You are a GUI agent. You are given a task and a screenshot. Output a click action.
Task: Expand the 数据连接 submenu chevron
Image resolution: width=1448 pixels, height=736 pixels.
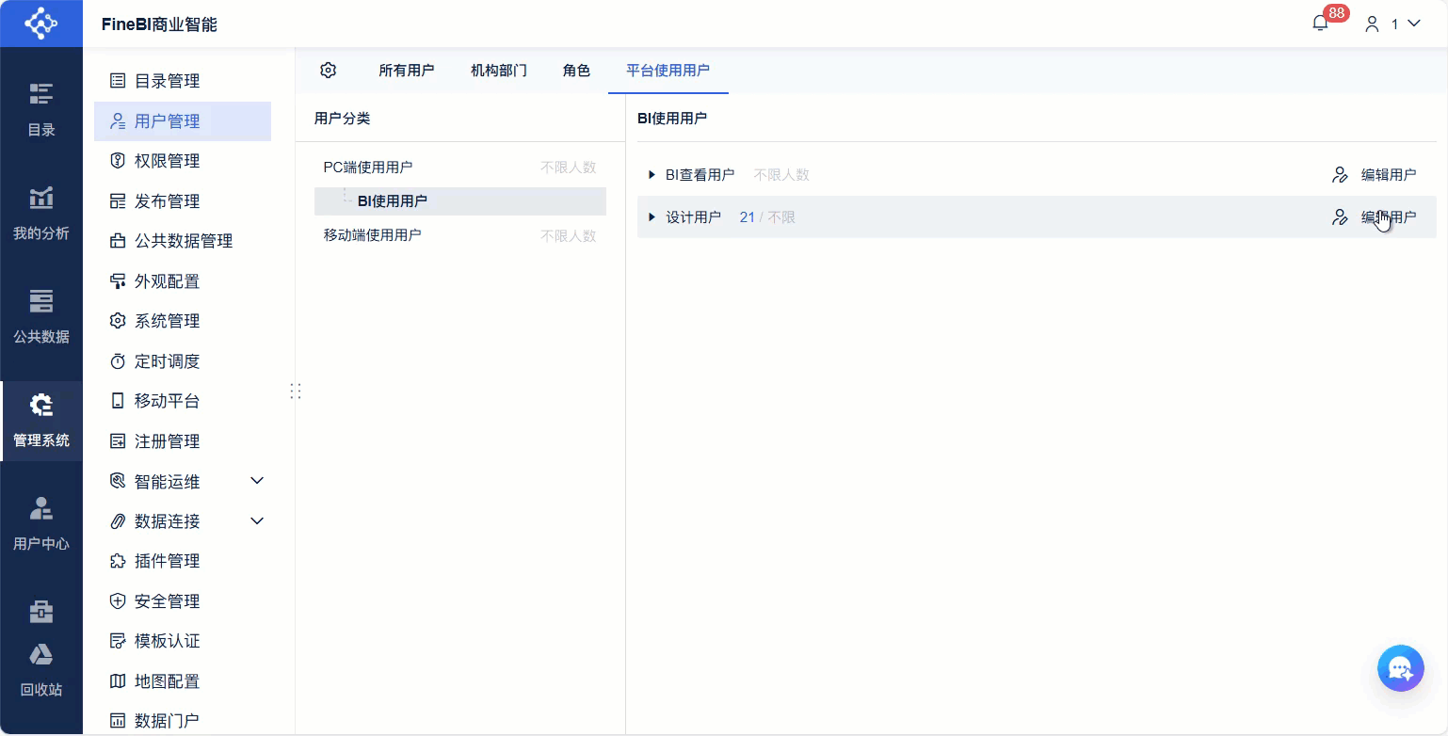click(257, 521)
